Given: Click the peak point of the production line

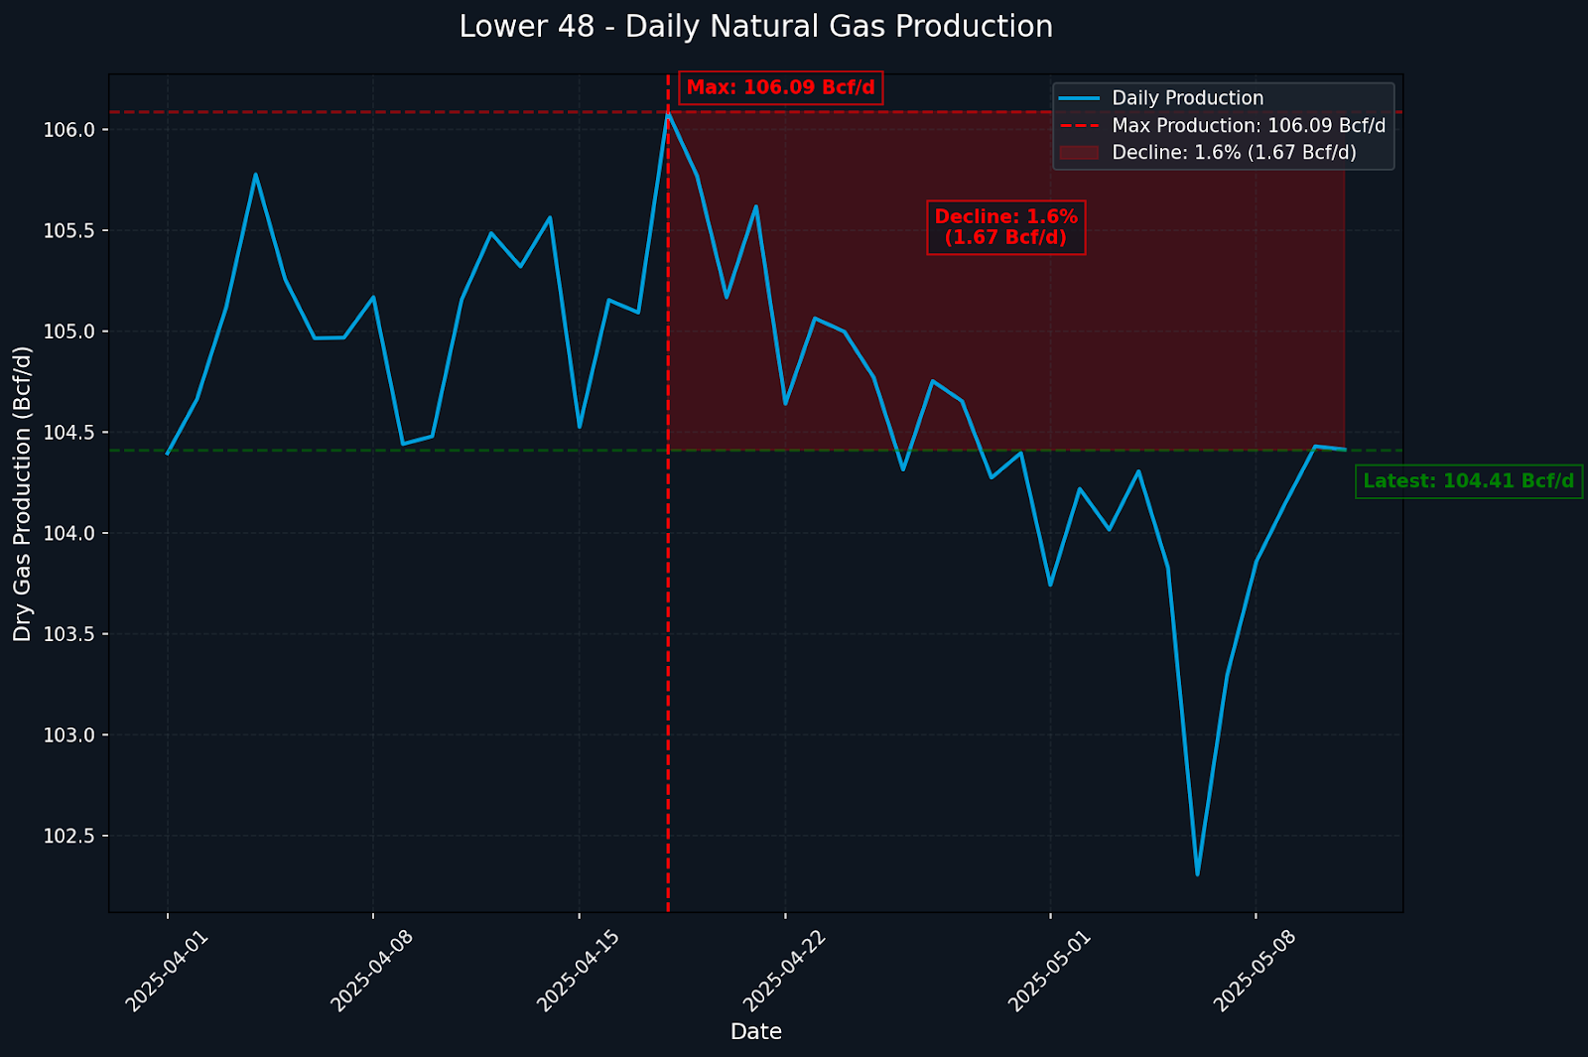Looking at the screenshot, I should 668,113.
